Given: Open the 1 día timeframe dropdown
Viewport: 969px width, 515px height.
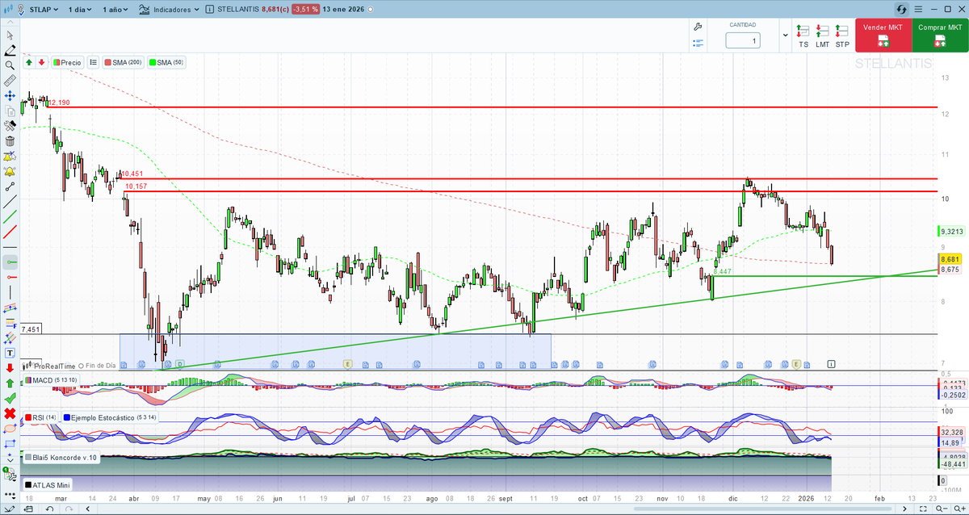Looking at the screenshot, I should tap(79, 10).
